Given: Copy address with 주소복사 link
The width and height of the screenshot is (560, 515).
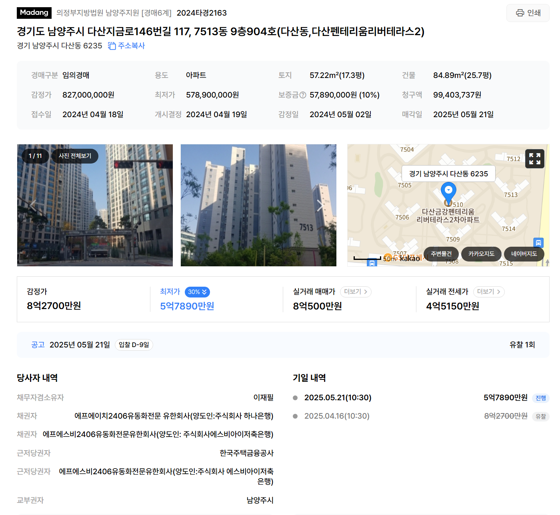Looking at the screenshot, I should coord(126,46).
